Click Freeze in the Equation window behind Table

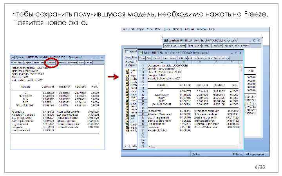pyautogui.click(x=206, y=46)
